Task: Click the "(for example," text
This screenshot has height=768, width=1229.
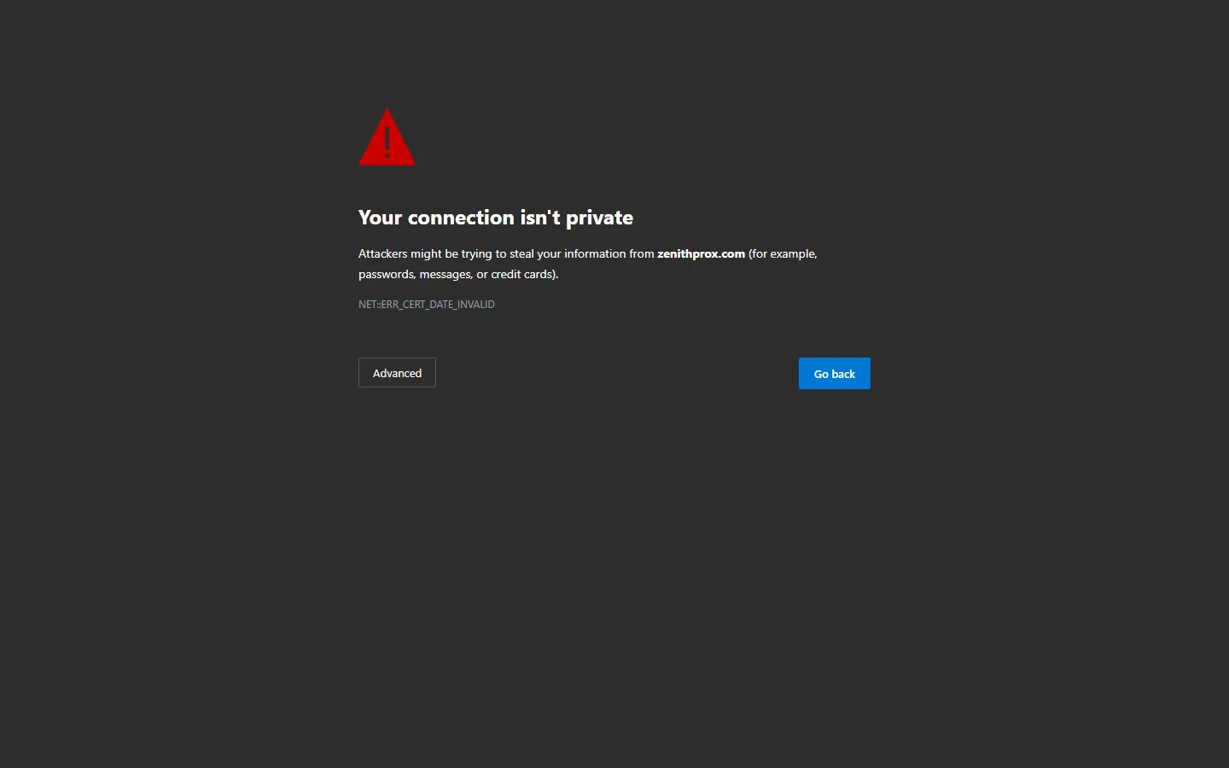Action: (783, 254)
